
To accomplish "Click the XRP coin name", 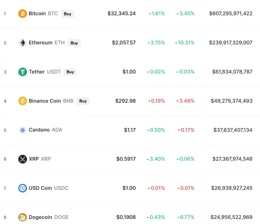I will pos(34,159).
